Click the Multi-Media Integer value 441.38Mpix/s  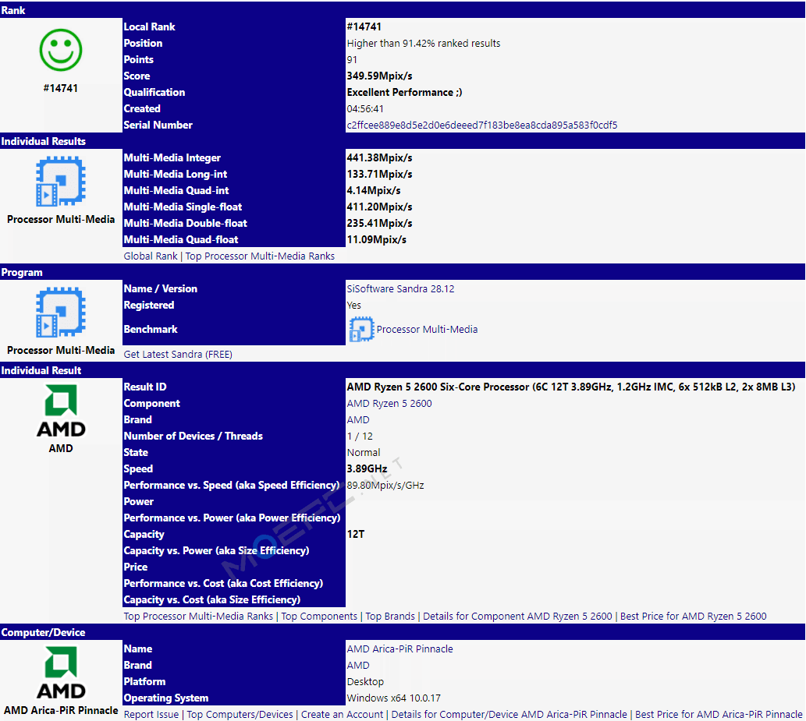pyautogui.click(x=379, y=157)
